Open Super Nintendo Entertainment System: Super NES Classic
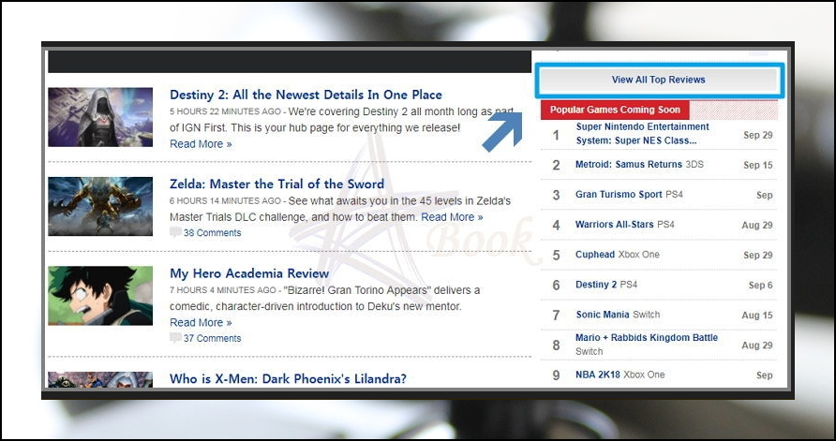Screen dimensions: 836x441 pos(642,134)
